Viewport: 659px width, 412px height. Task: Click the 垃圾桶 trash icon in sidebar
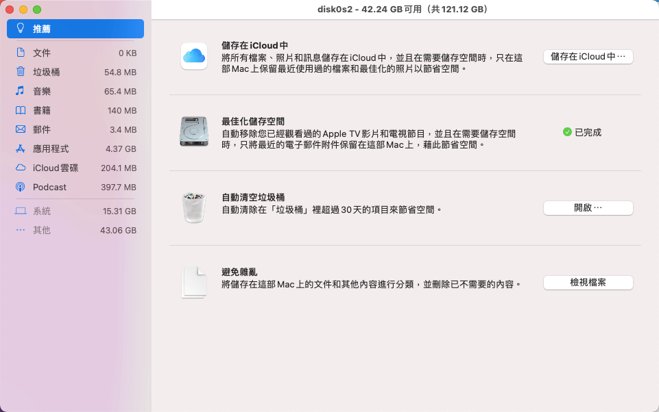pyautogui.click(x=20, y=71)
